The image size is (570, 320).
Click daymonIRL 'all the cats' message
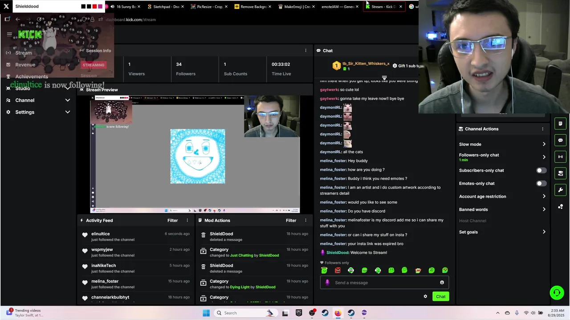point(341,152)
